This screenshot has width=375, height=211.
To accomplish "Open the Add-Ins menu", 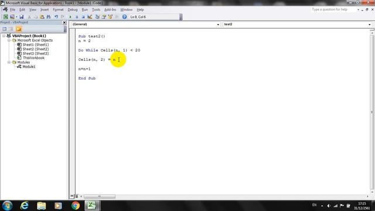I will coord(110,9).
